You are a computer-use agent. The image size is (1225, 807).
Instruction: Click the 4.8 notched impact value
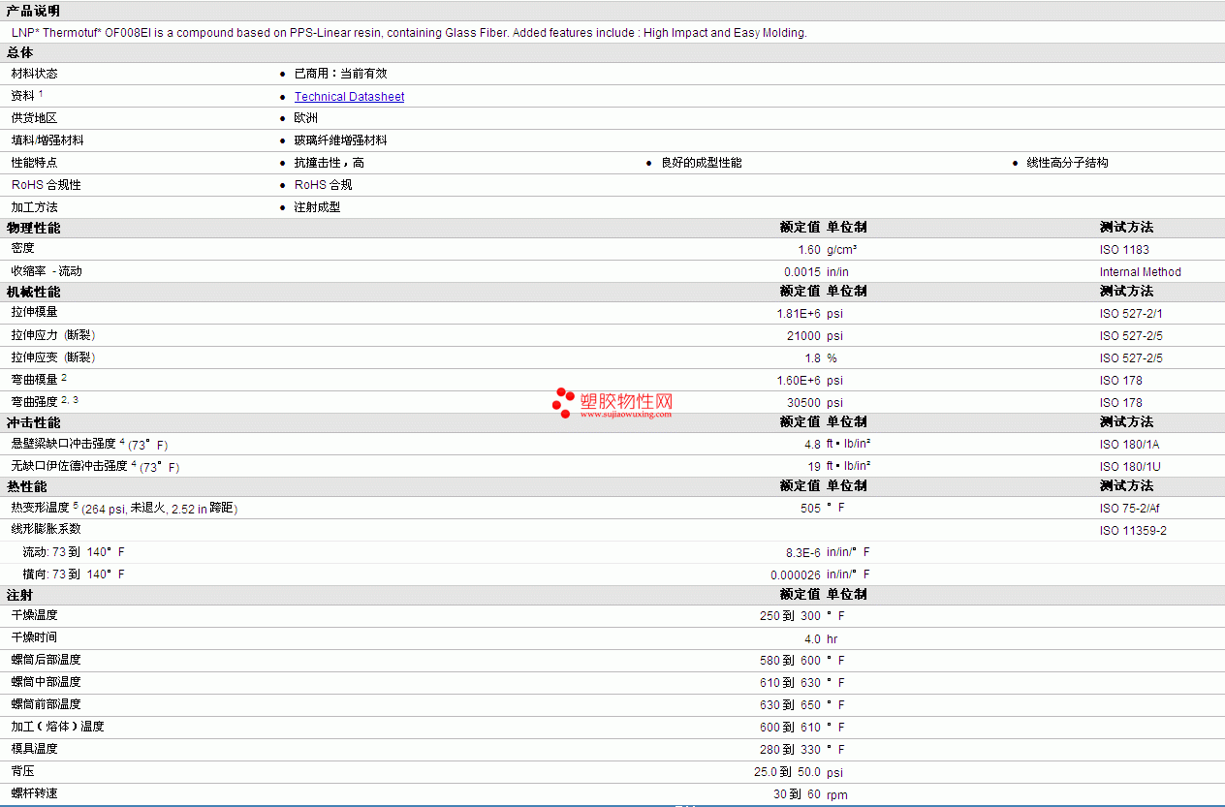point(812,445)
